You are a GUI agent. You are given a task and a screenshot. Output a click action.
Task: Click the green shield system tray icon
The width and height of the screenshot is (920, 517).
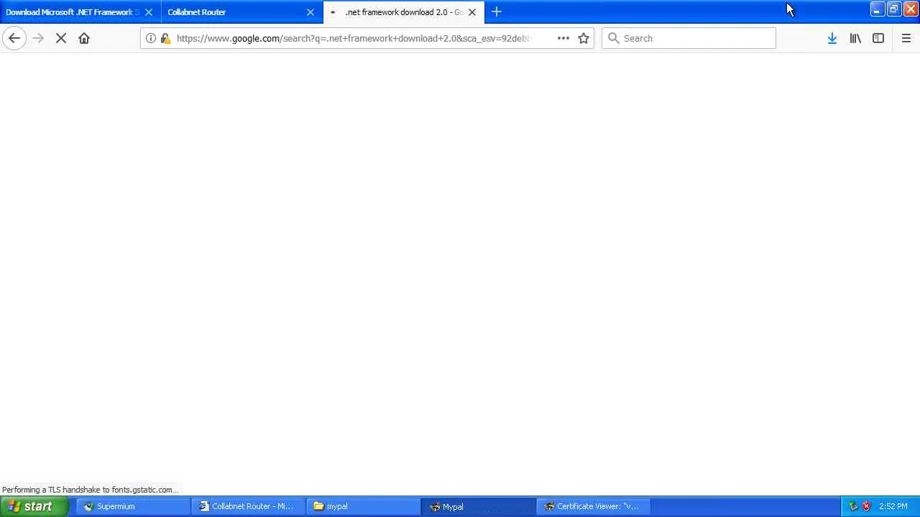(x=853, y=506)
